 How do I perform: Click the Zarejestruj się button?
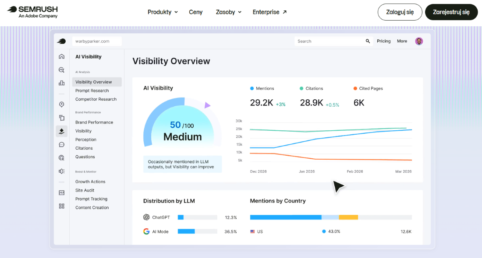coord(451,12)
